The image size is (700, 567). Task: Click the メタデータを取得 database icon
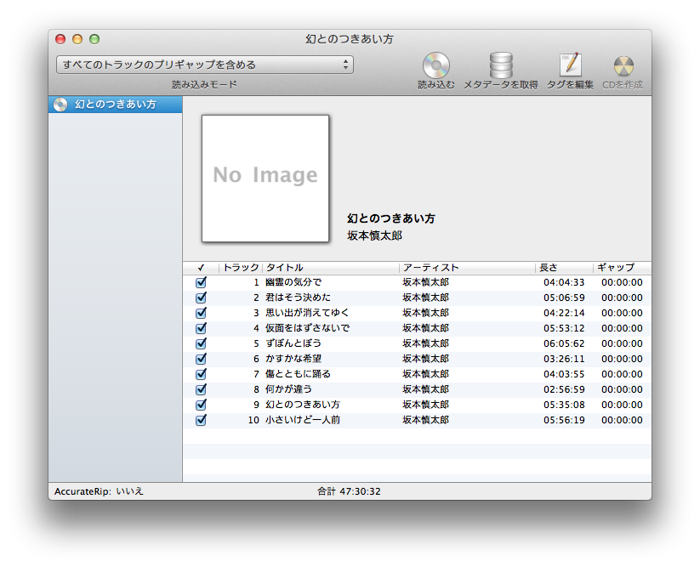(x=501, y=65)
